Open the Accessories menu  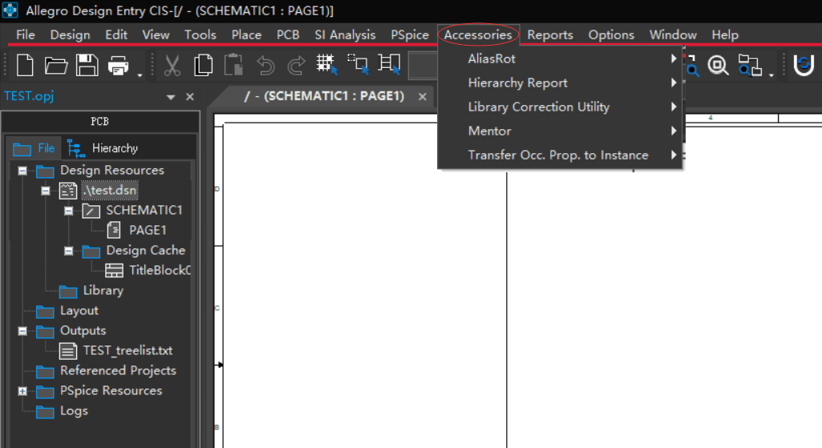[478, 34]
